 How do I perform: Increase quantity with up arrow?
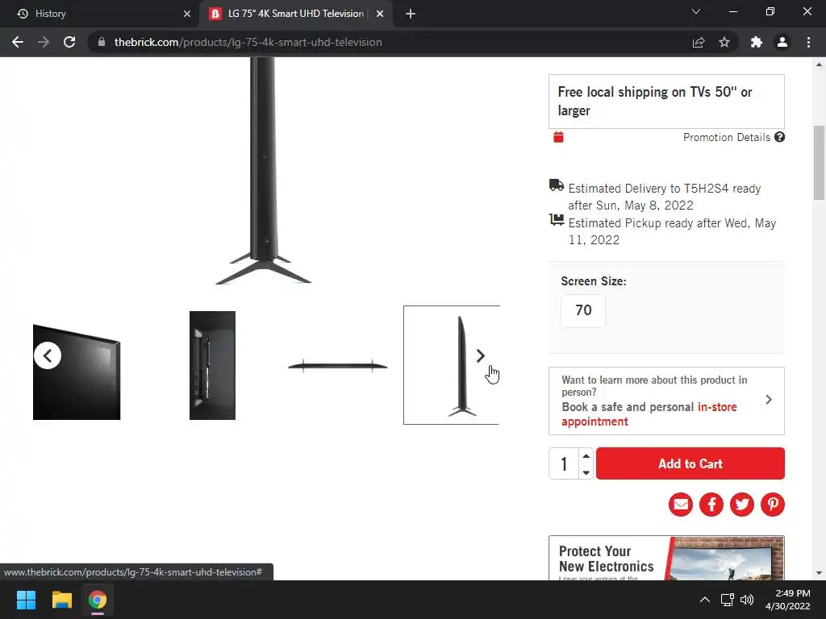pyautogui.click(x=586, y=456)
